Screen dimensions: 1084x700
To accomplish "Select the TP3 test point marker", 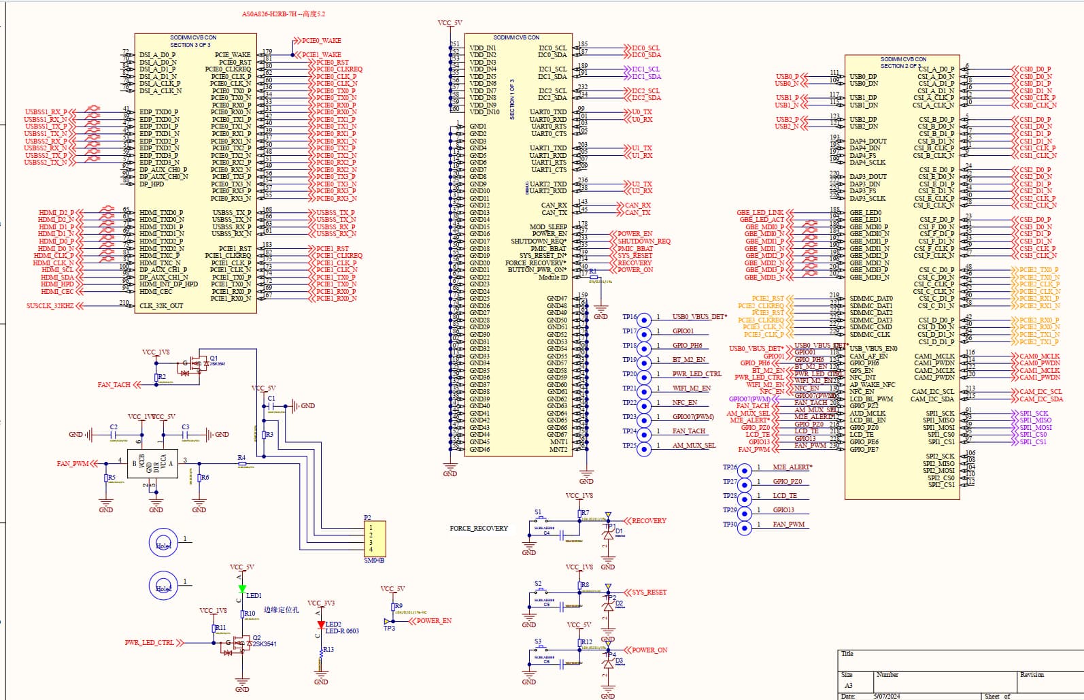I will (388, 622).
